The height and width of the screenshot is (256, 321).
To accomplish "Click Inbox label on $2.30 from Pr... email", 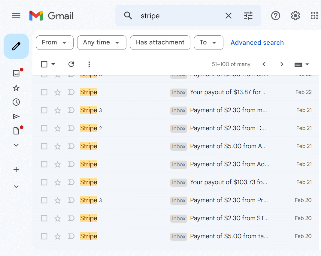I will click(179, 200).
